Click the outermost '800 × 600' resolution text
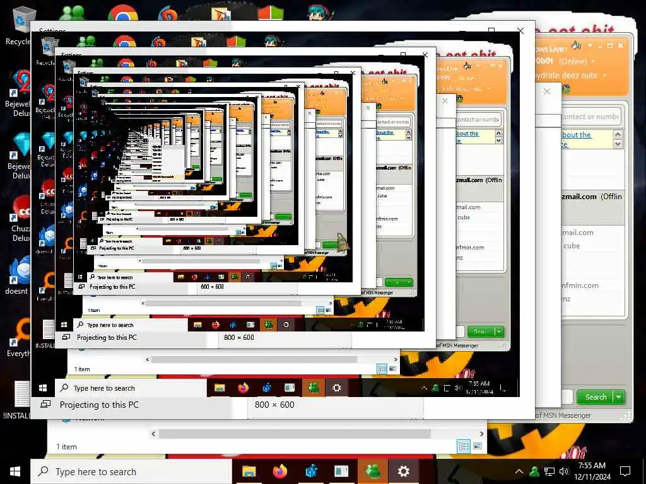 pyautogui.click(x=274, y=405)
